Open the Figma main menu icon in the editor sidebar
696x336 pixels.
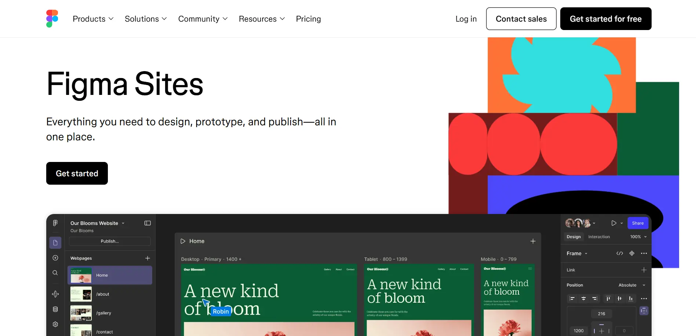pos(55,223)
